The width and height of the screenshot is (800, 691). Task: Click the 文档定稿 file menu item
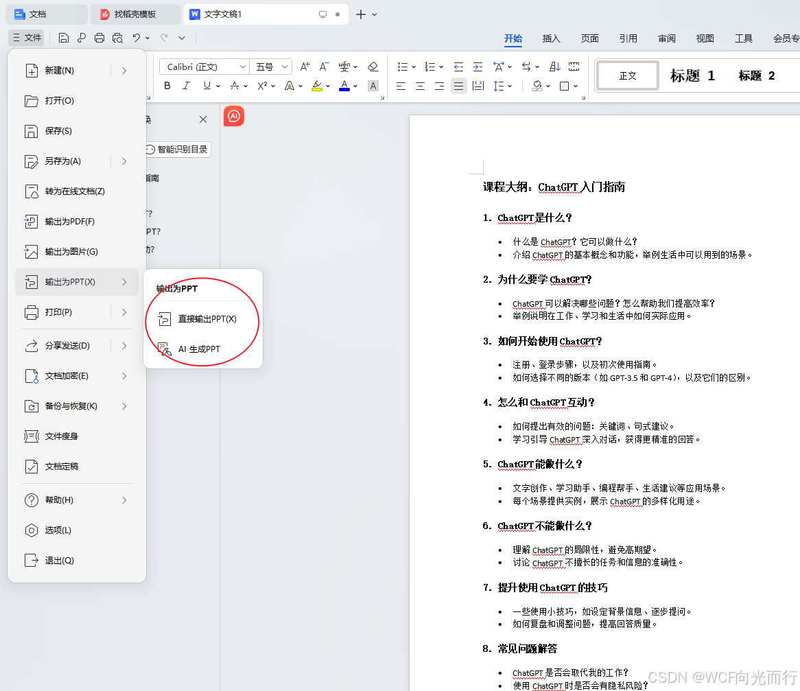(77, 467)
